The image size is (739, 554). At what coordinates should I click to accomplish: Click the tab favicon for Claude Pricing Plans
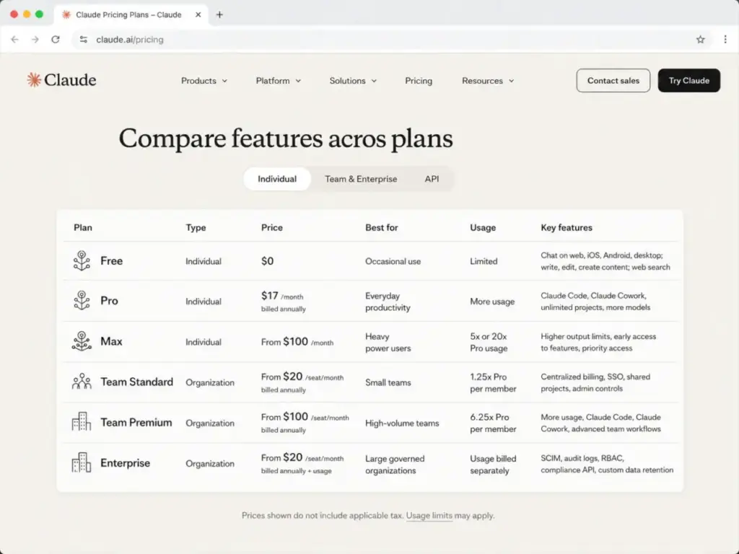tap(66, 14)
